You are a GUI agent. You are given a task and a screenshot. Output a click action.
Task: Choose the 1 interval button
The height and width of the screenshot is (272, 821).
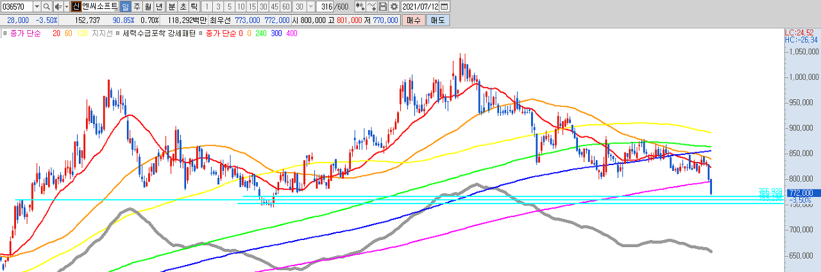coord(207,6)
